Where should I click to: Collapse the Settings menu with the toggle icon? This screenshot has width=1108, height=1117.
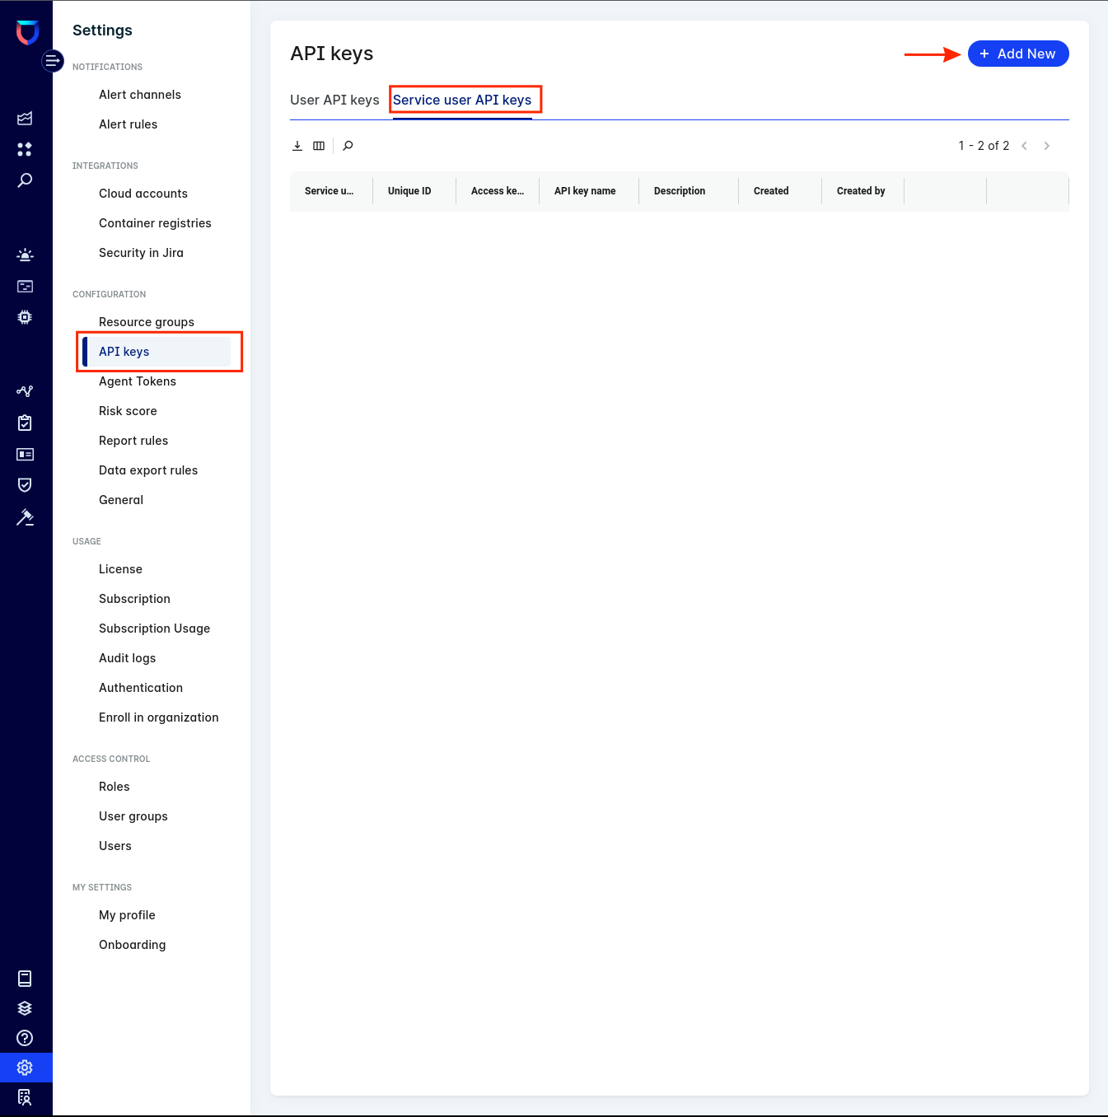pos(53,61)
